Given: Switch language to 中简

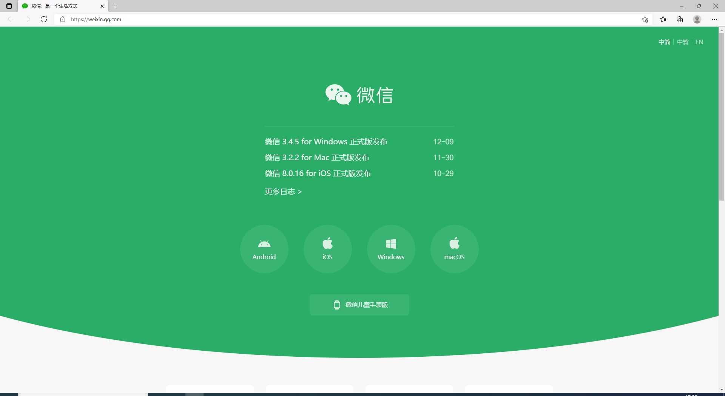Looking at the screenshot, I should click(x=664, y=42).
